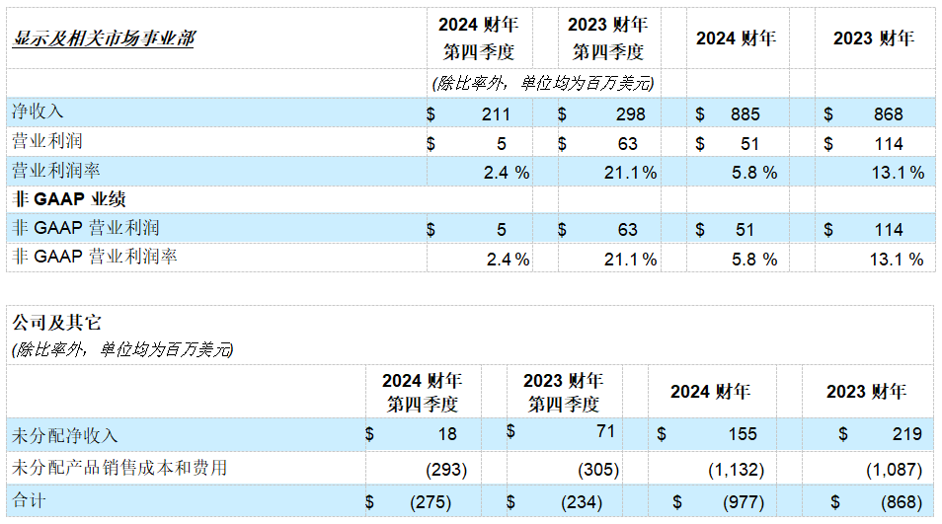Click the 未分配产品销售成本和费用 row label
Viewport: 942px width, 524px height.
(118, 468)
